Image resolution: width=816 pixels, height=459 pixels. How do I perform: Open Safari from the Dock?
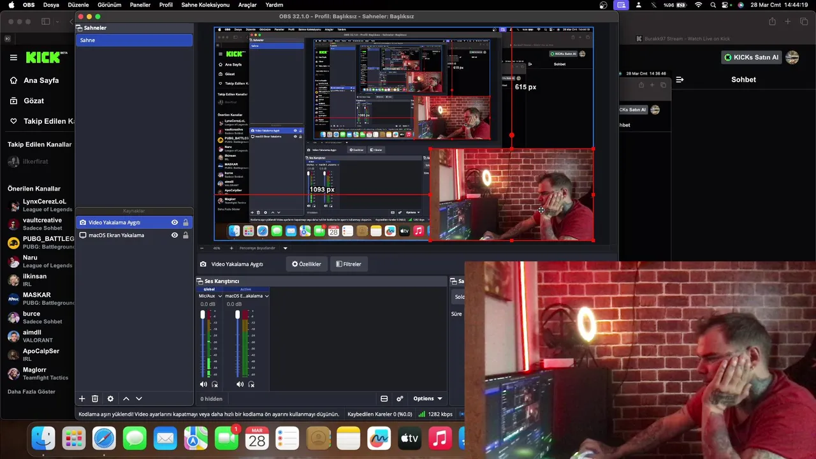click(105, 439)
